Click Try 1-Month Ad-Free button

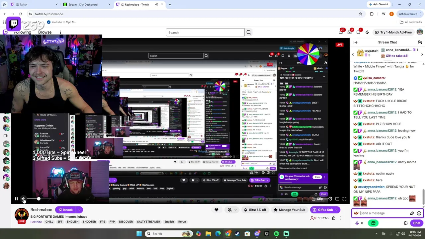coord(393,32)
